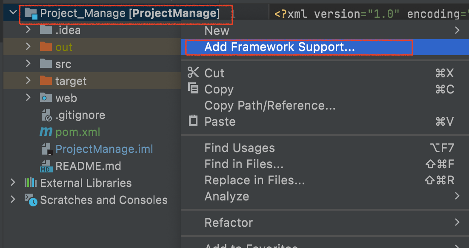Click the Scratches and Consoles icon
This screenshot has width=469, height=248.
pyautogui.click(x=31, y=200)
